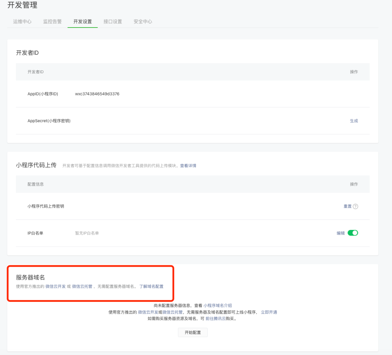Viewport: 392px width, 355px height.
Task: Click 立即开通 link
Action: 269,312
